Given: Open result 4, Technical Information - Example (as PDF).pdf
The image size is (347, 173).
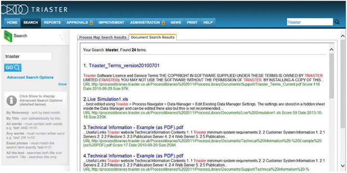Looking at the screenshot, I should 135,156.
